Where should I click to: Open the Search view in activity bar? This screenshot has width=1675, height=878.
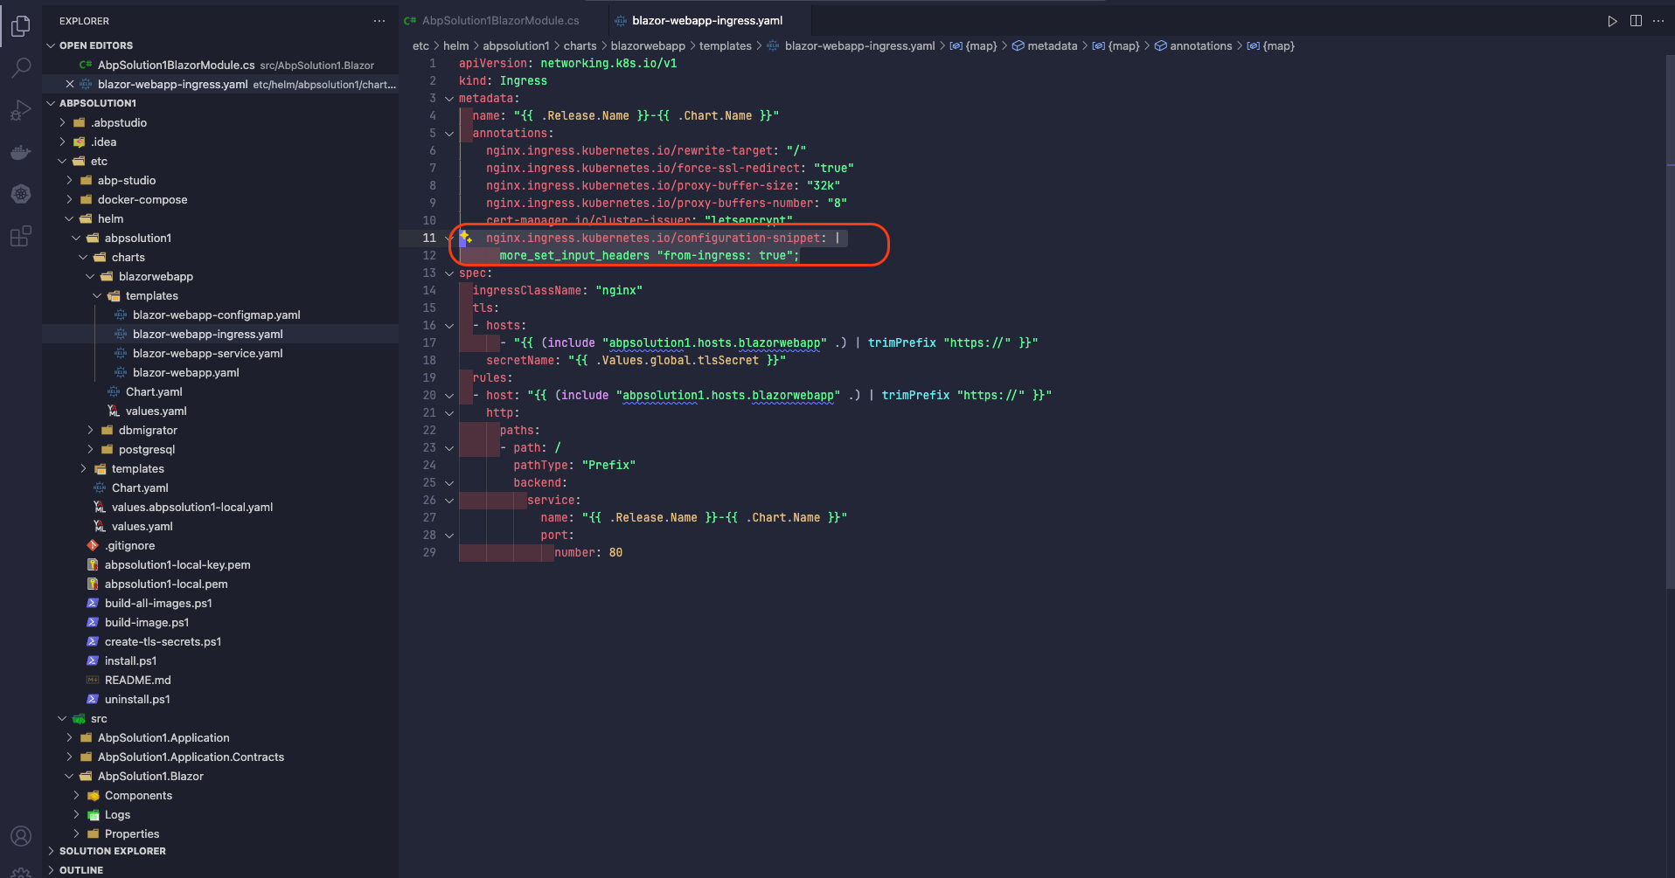point(21,67)
